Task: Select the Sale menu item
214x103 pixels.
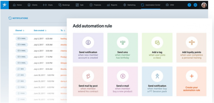Action: pos(79,5)
